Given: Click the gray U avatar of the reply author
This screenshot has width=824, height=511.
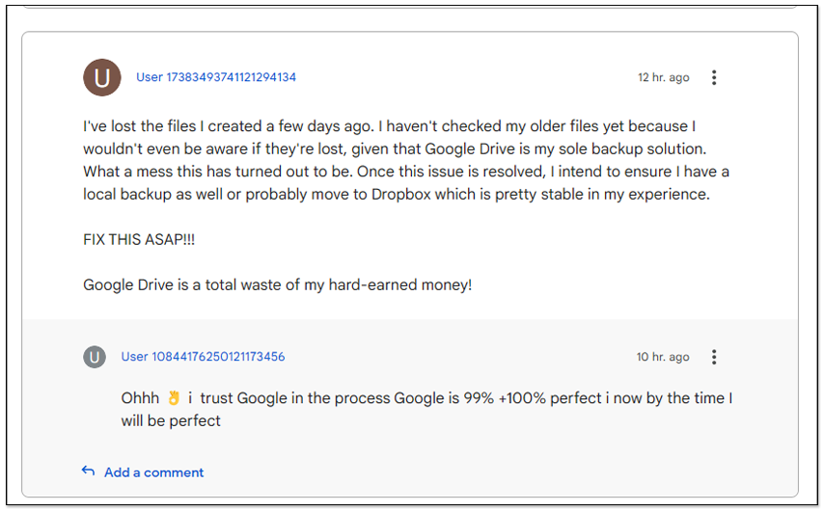Looking at the screenshot, I should pos(95,357).
